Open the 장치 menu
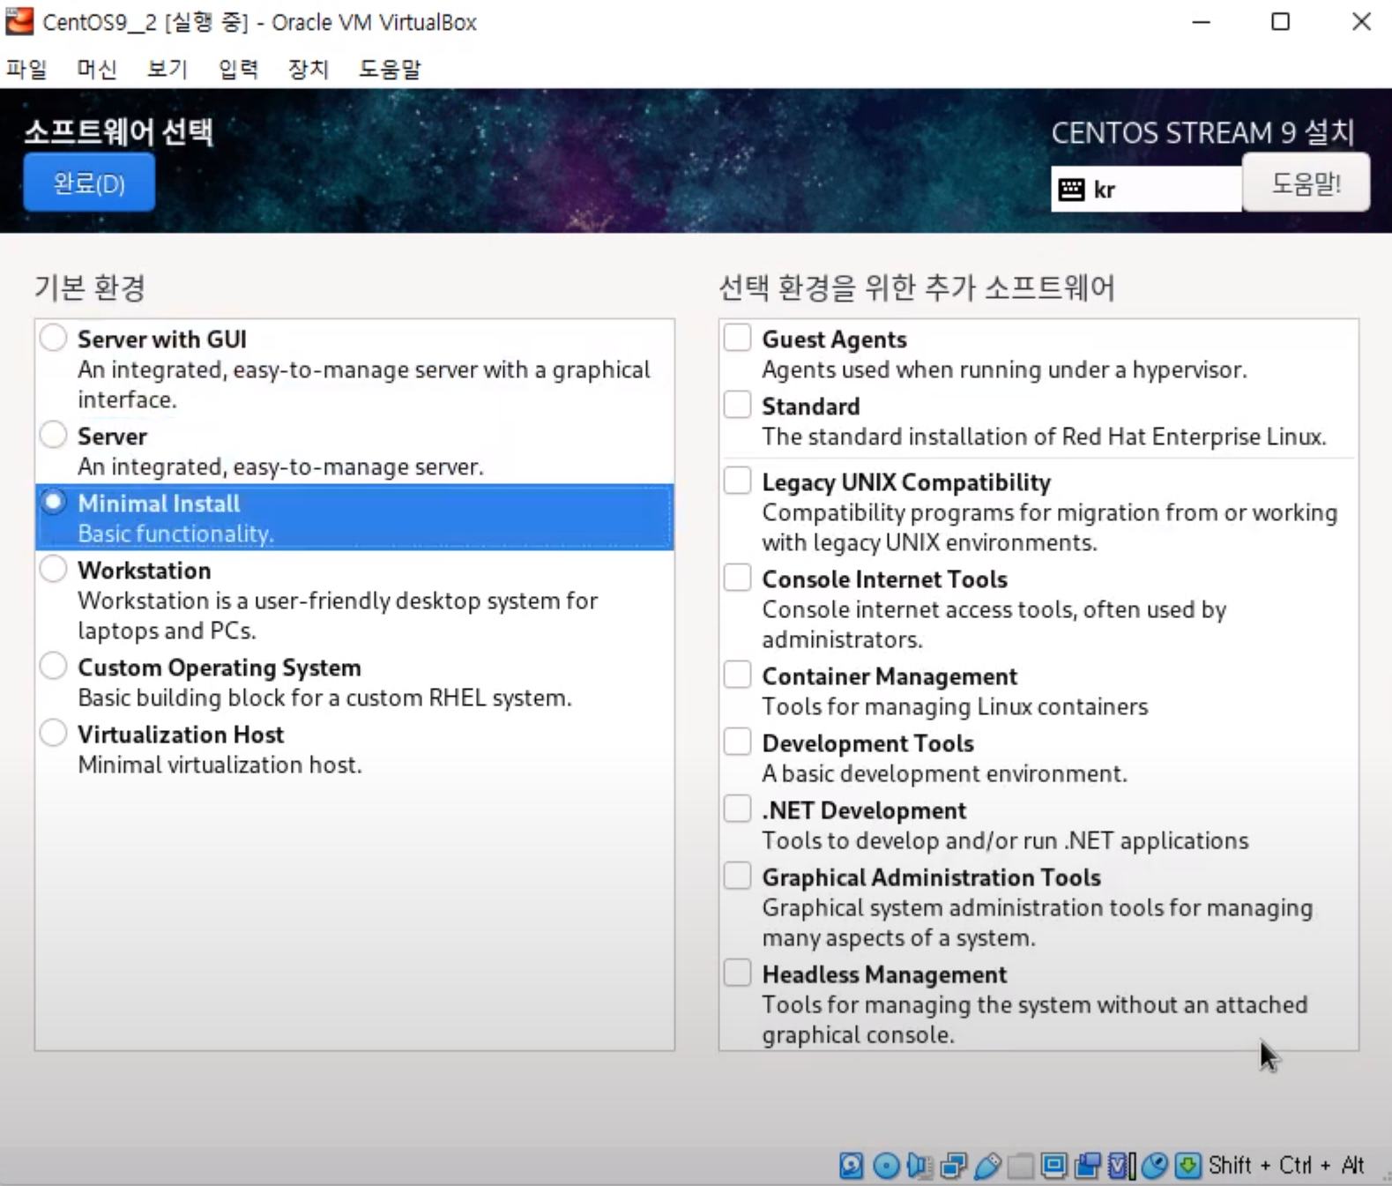Image resolution: width=1392 pixels, height=1186 pixels. tap(309, 69)
